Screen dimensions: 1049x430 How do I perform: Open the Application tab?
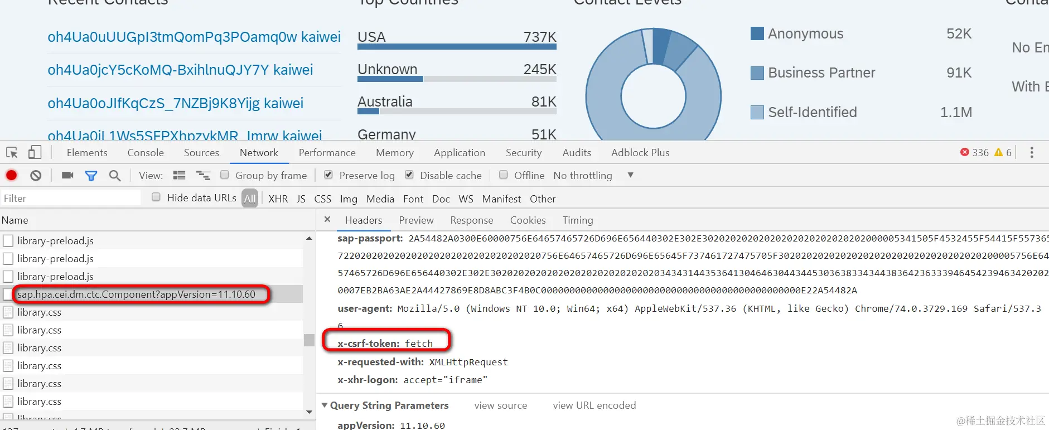[460, 153]
